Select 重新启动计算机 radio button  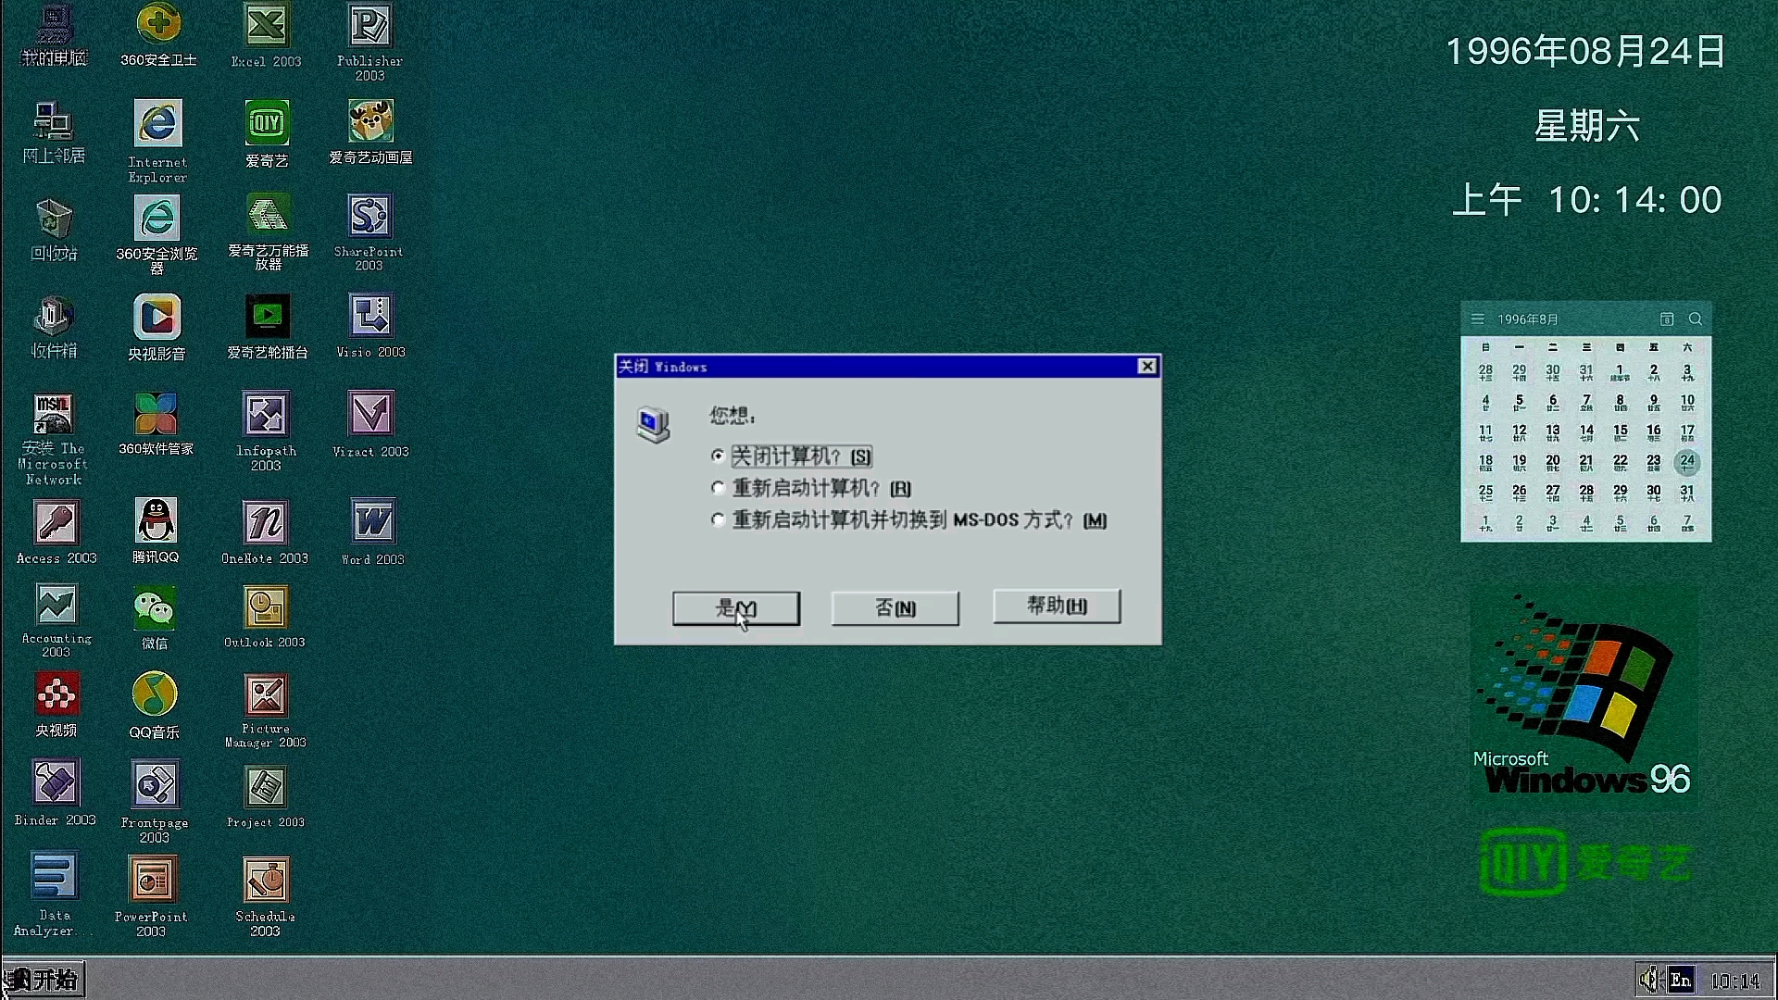click(x=718, y=487)
